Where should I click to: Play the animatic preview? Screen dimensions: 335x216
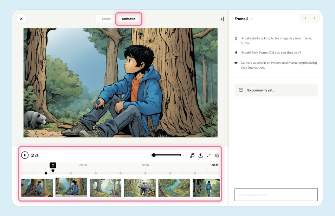(25, 155)
